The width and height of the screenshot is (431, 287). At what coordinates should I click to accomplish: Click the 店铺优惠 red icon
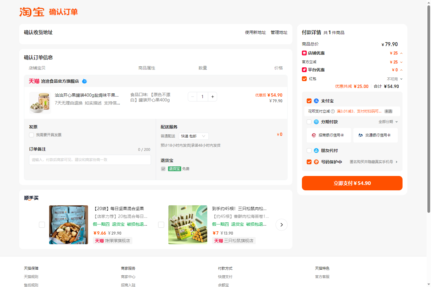pyautogui.click(x=304, y=53)
